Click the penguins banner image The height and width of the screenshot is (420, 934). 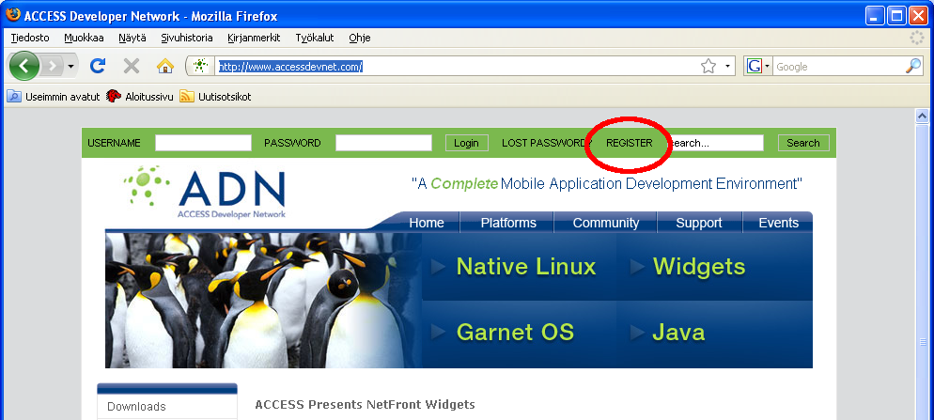coord(263,301)
